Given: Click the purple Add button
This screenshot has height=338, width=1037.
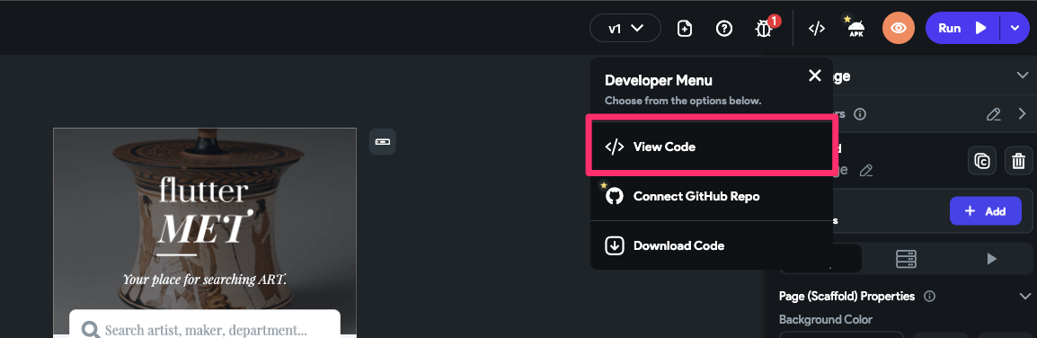Looking at the screenshot, I should 986,211.
